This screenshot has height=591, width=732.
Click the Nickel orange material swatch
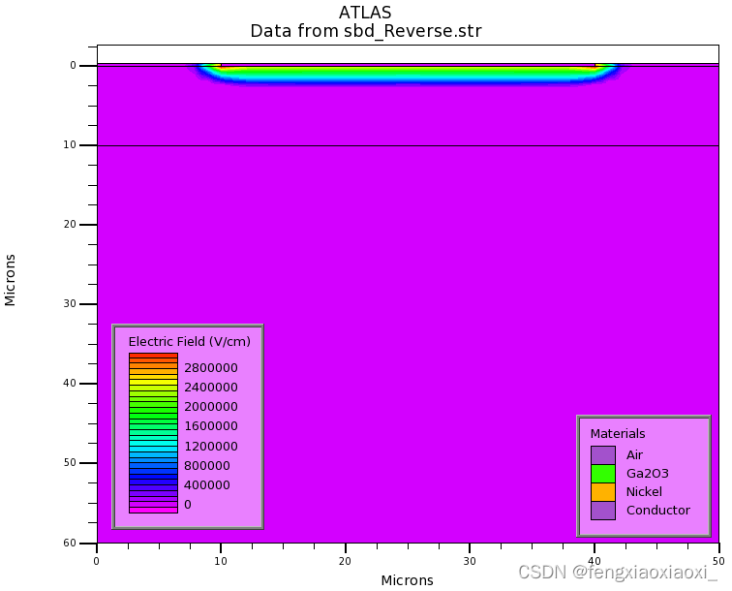[x=603, y=492]
